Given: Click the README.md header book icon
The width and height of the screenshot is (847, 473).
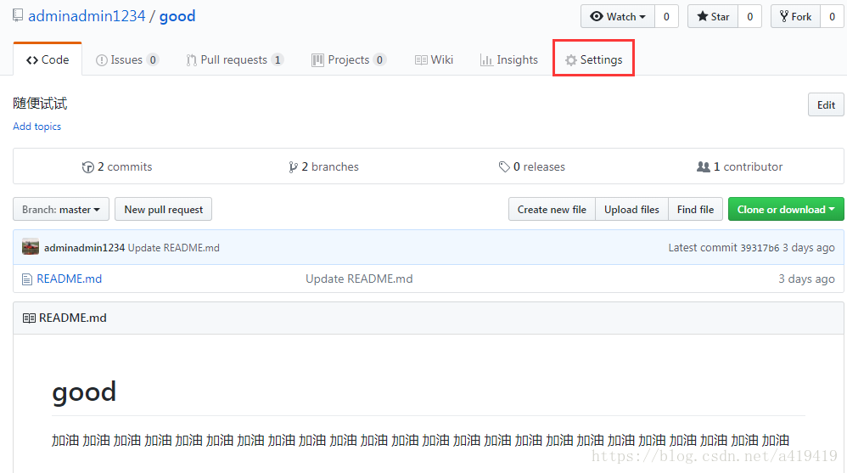Looking at the screenshot, I should (x=29, y=318).
